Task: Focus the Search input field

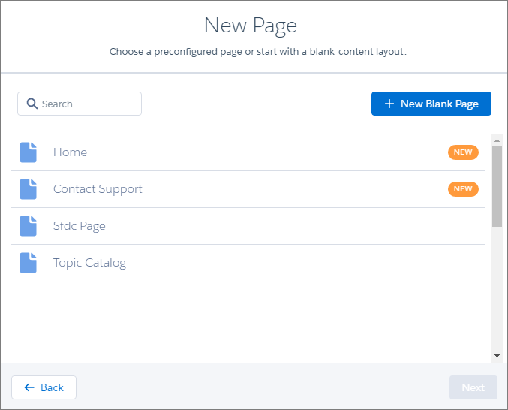Action: coord(80,104)
